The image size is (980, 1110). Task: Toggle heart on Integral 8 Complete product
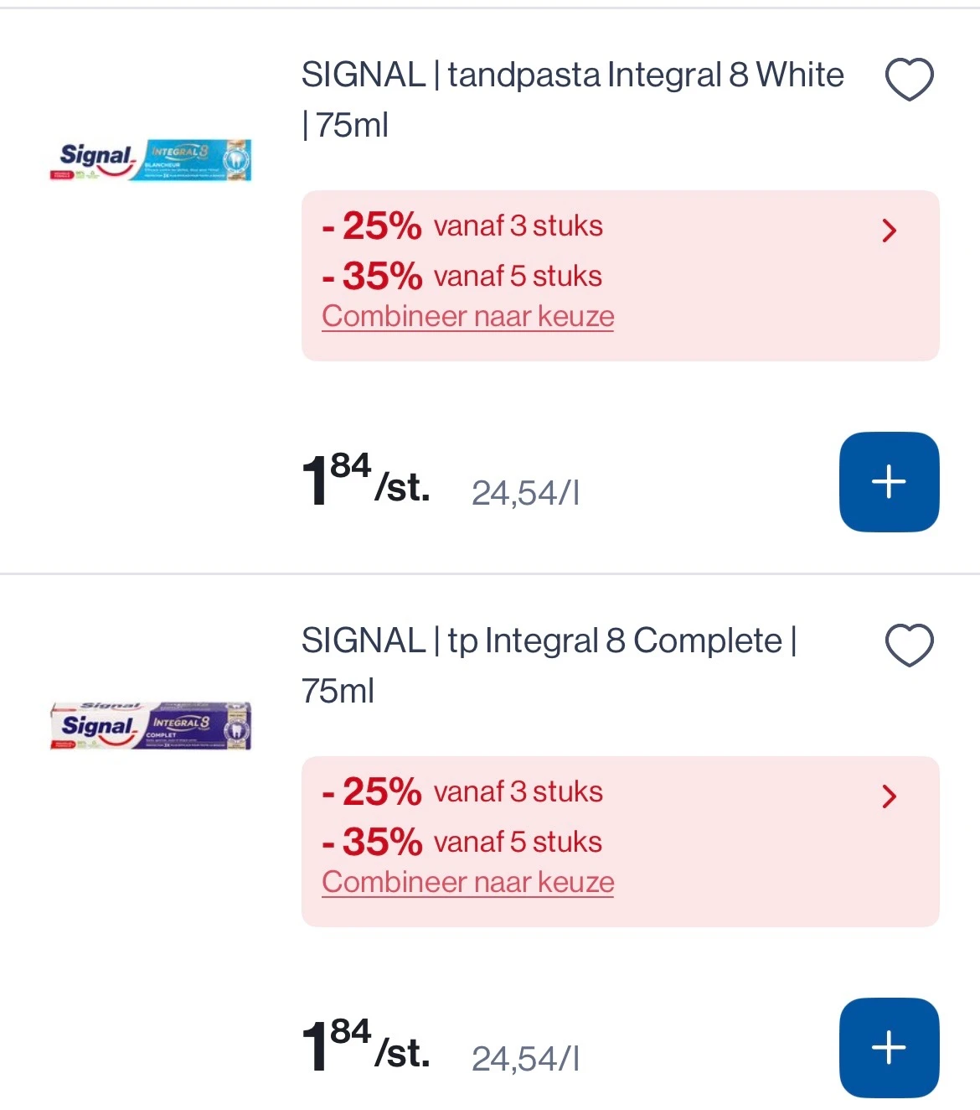(909, 646)
